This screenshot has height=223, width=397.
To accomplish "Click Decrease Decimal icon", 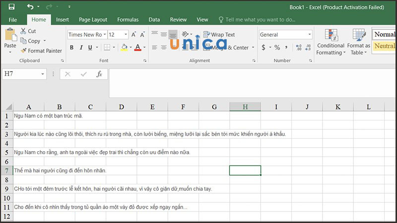I will (x=308, y=48).
